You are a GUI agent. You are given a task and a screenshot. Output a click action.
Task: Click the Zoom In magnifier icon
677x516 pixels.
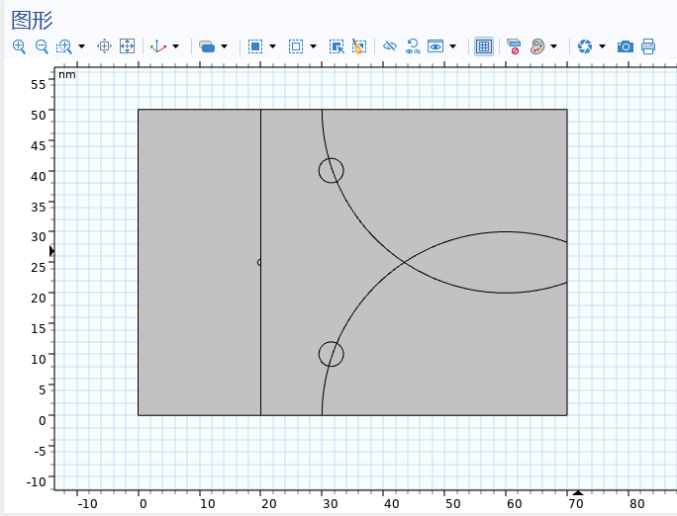coord(19,46)
